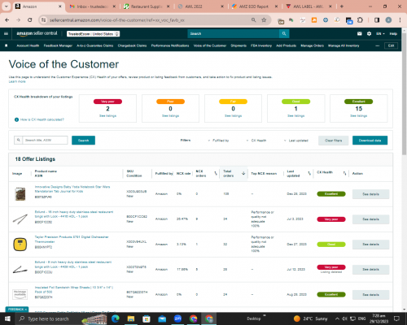Open the Seller Central settings gear
This screenshot has height=325, width=407.
pos(369,33)
